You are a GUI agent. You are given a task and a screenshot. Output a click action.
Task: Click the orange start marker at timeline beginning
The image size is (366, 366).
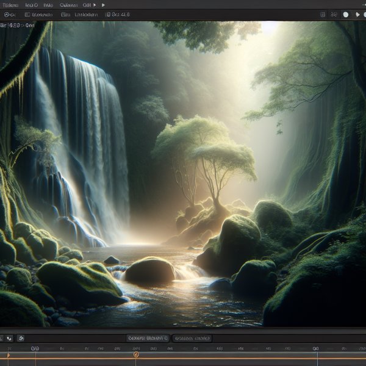[8, 355]
